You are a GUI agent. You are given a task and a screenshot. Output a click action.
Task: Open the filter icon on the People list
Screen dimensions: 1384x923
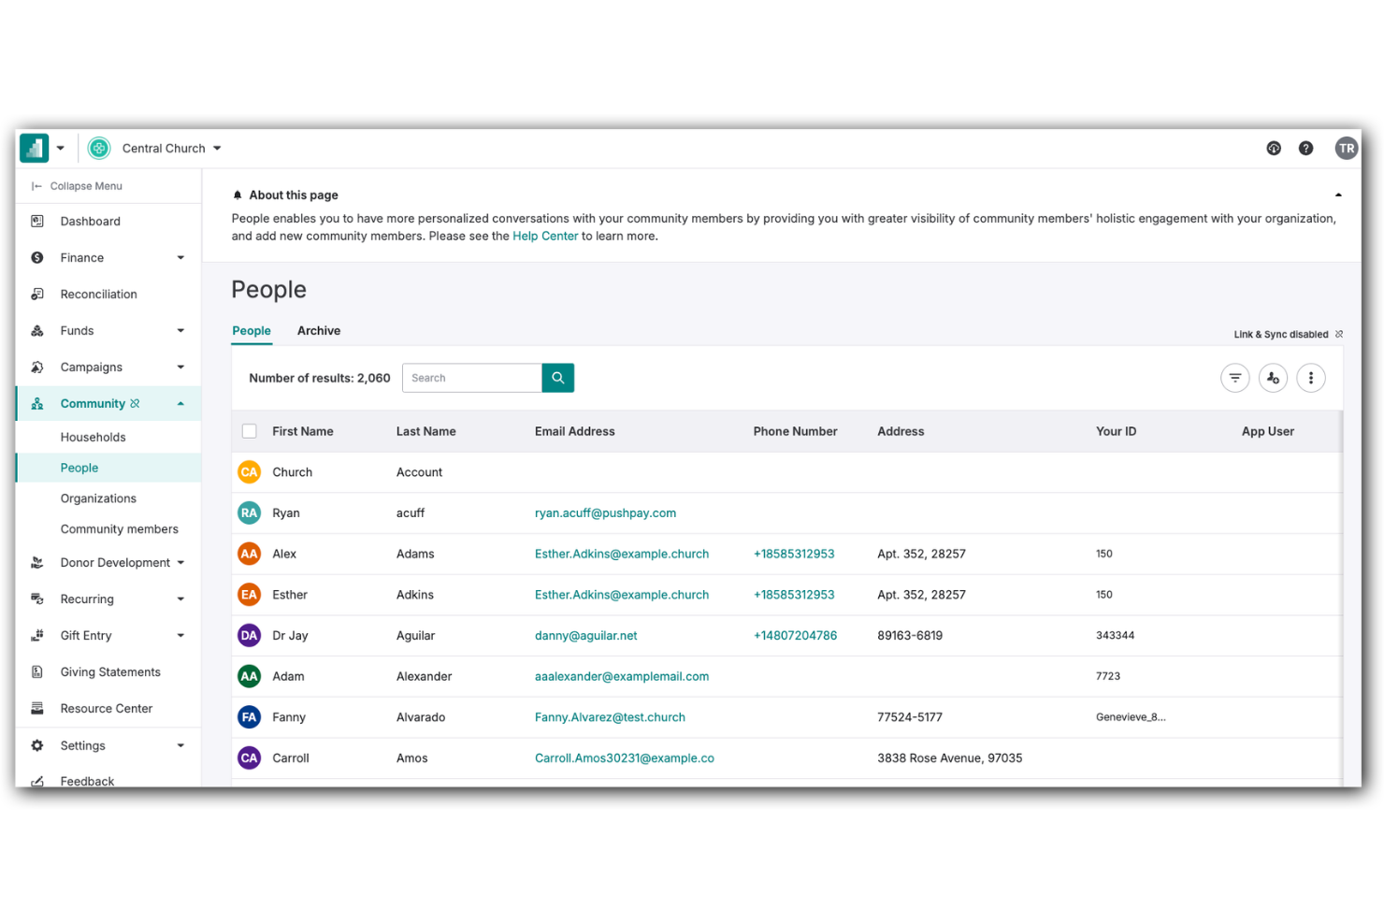click(x=1234, y=378)
